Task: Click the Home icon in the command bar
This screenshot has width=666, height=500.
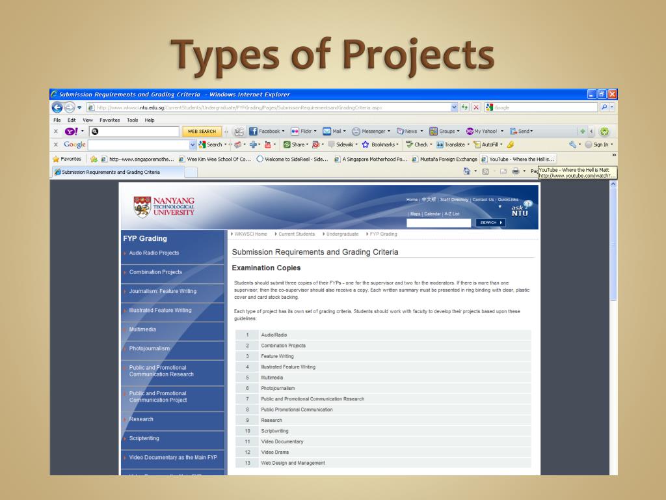Action: tap(467, 171)
